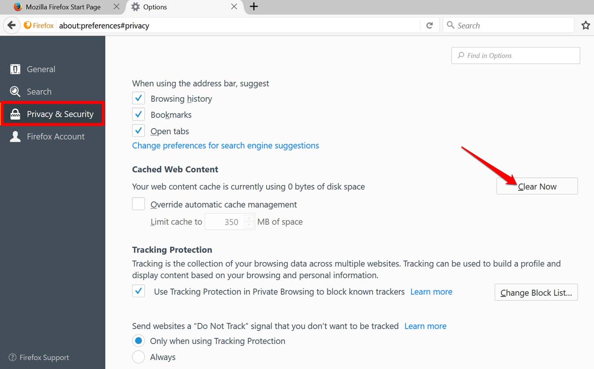Click the General settings icon in the sidebar
594x369 pixels.
point(15,69)
